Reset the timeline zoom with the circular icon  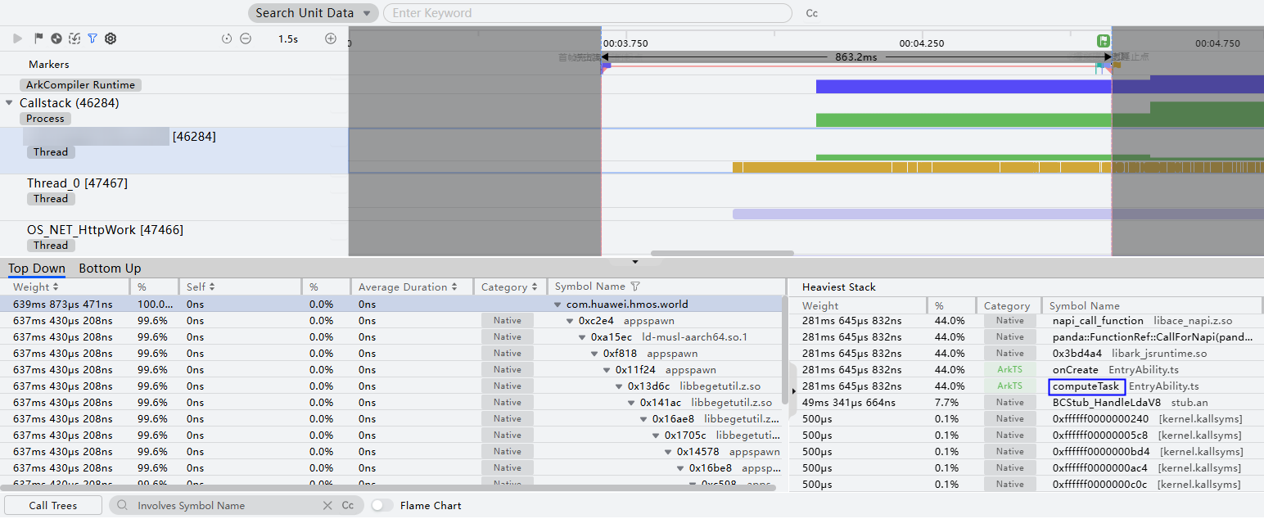coord(227,38)
